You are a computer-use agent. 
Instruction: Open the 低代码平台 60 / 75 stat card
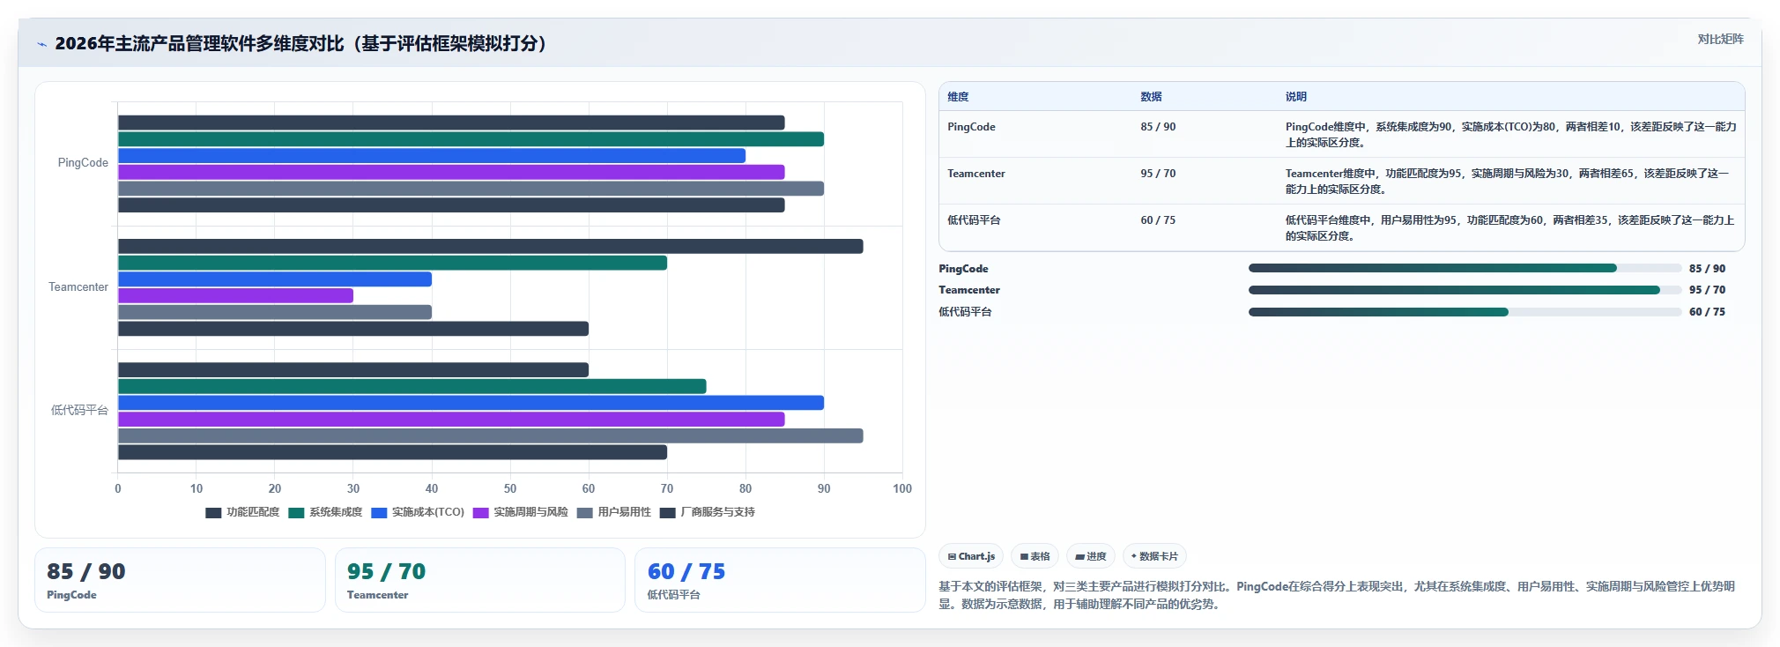(x=780, y=580)
